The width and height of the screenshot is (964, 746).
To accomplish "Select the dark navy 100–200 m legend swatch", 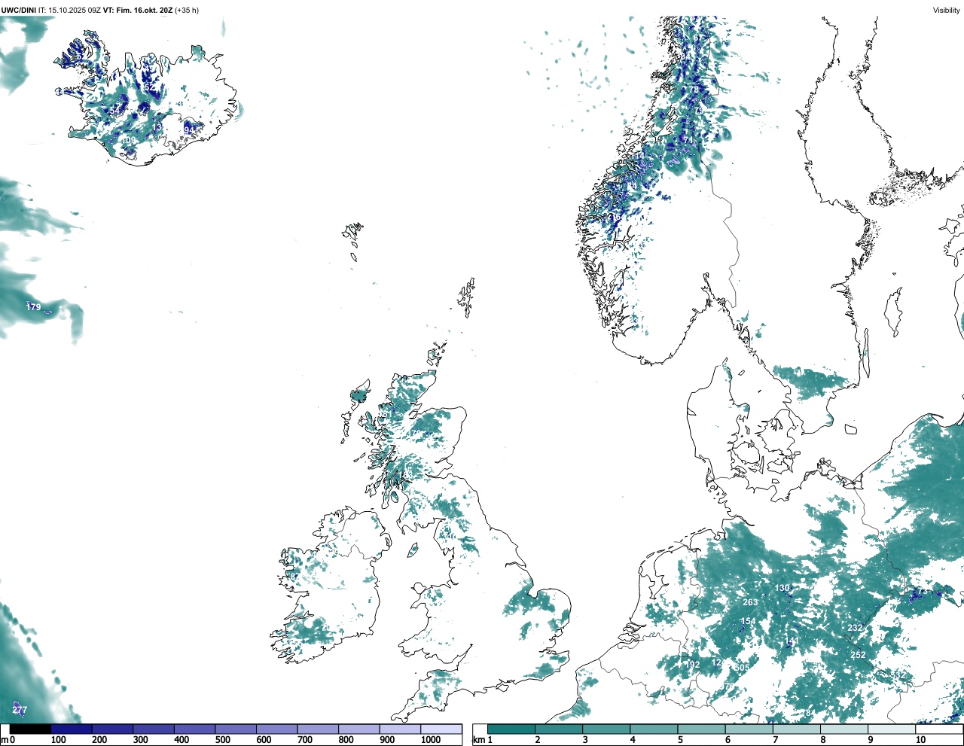I will [72, 729].
